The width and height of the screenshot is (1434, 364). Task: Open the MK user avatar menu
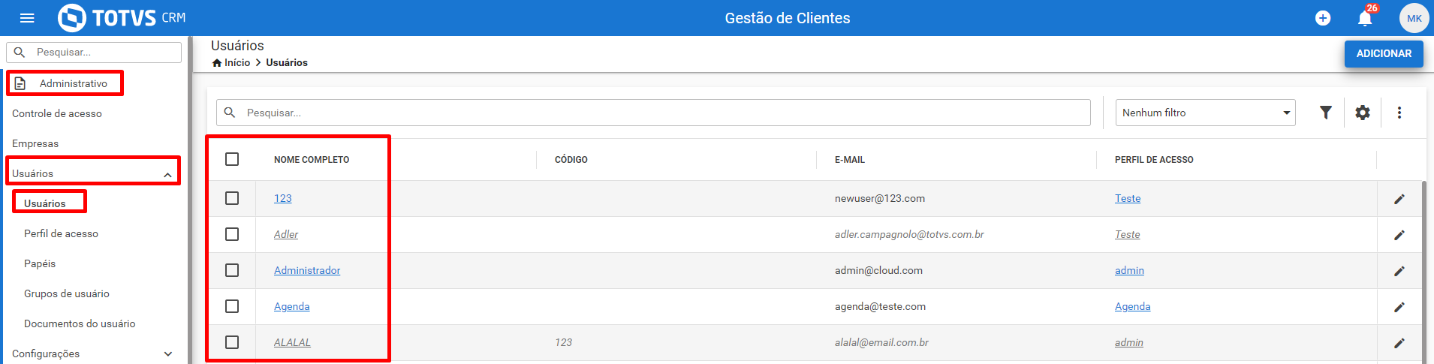click(1414, 18)
